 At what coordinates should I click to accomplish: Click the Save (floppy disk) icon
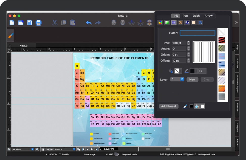click(30, 23)
